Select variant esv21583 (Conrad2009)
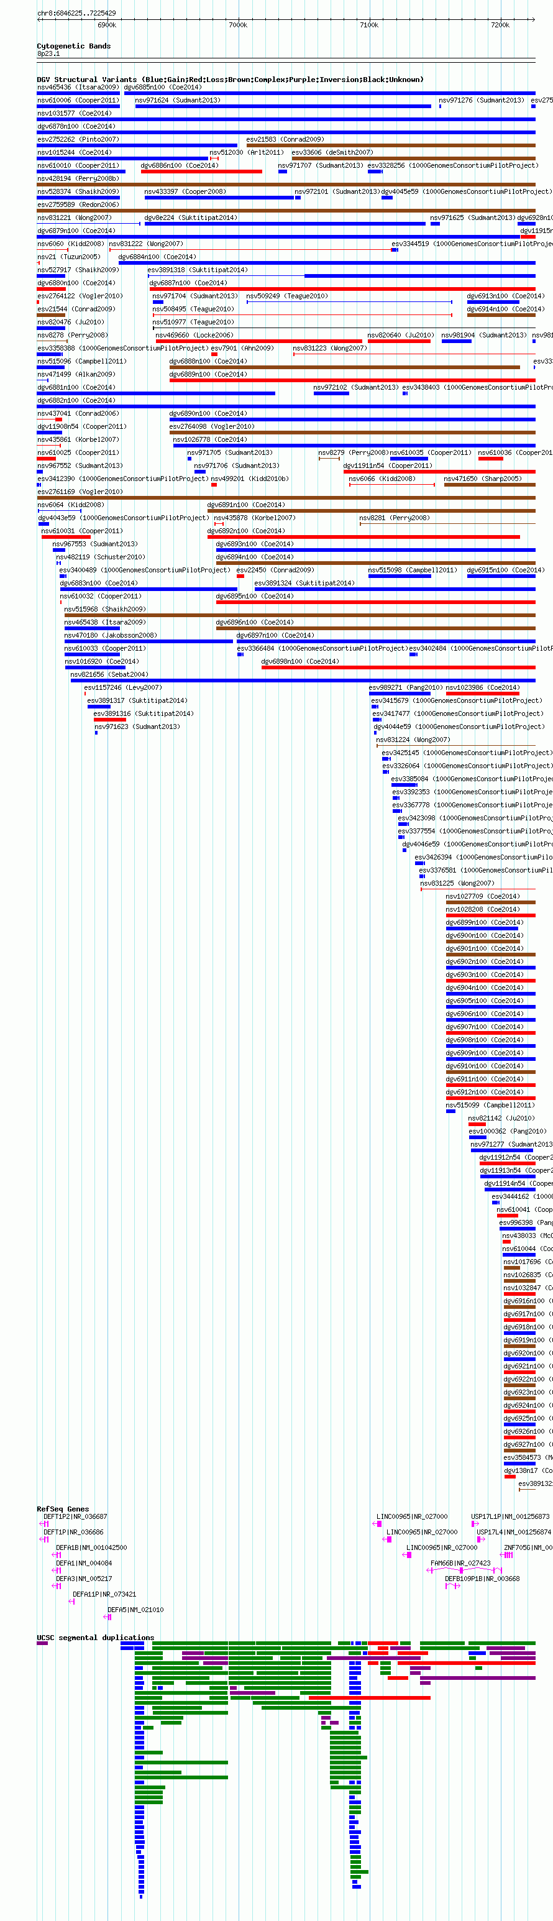553x1921 pixels. click(285, 139)
